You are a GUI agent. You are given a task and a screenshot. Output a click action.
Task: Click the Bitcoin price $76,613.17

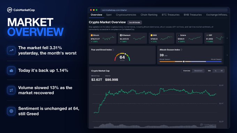pyautogui.click(x=95, y=39)
